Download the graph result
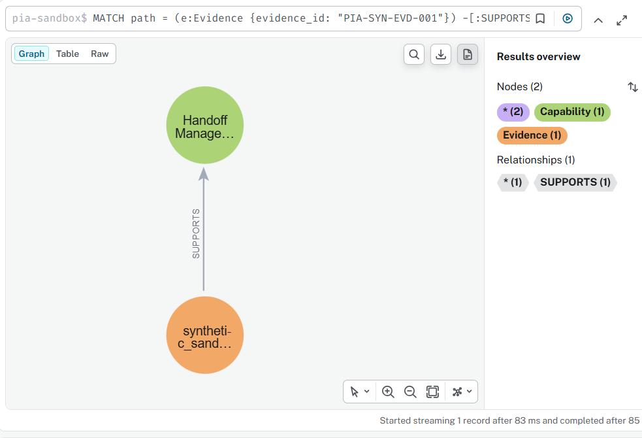 coord(441,54)
